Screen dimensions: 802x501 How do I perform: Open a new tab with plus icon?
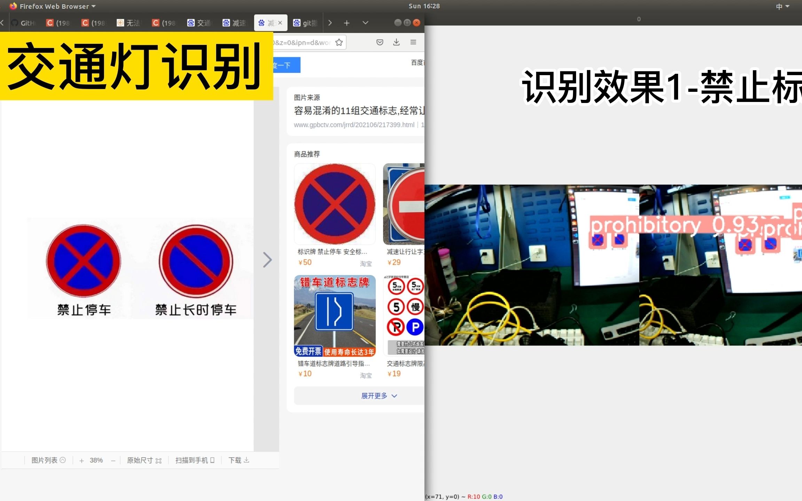click(347, 23)
